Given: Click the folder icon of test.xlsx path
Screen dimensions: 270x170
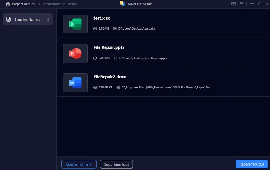Looking at the screenshot, I should coord(115,28).
